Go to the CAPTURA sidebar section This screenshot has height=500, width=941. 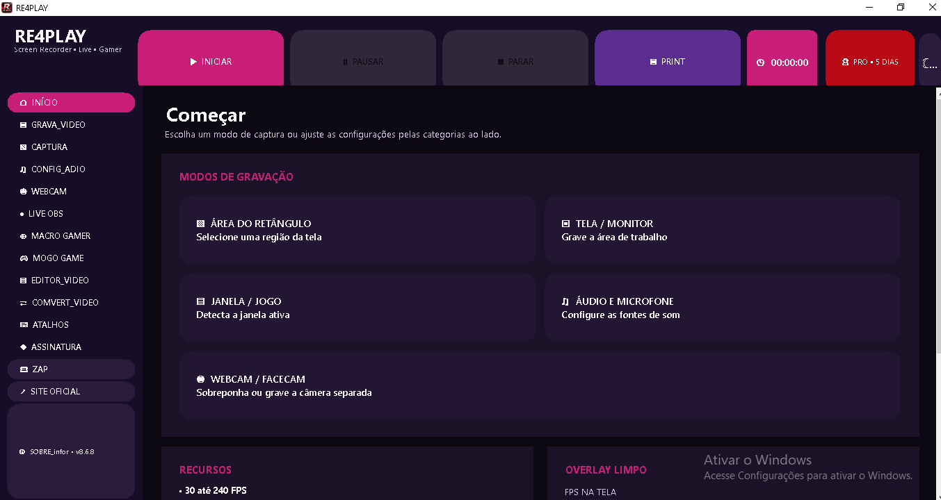71,147
